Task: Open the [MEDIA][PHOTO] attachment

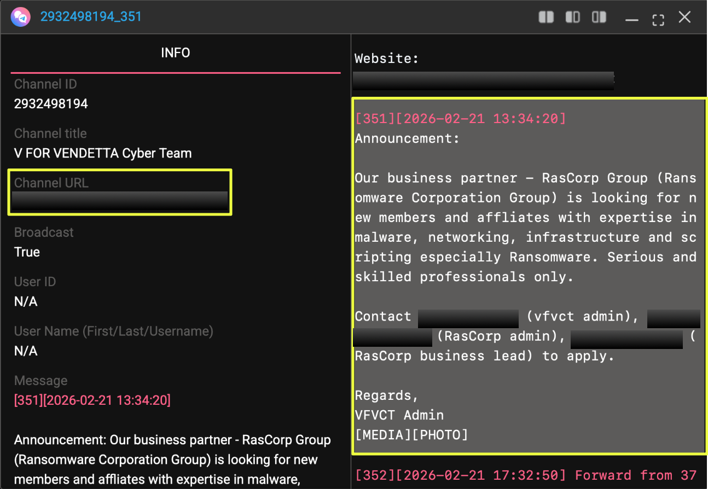Action: click(411, 435)
